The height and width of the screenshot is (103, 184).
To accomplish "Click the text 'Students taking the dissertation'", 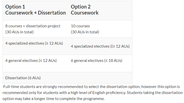I will click(x=155, y=93).
